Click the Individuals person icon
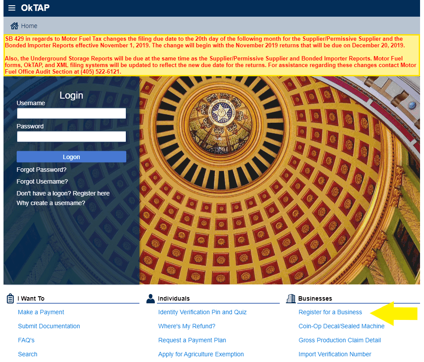Image resolution: width=424 pixels, height=362 pixels. tap(150, 298)
